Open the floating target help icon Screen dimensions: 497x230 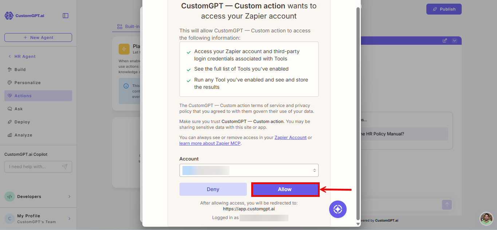[x=338, y=209]
